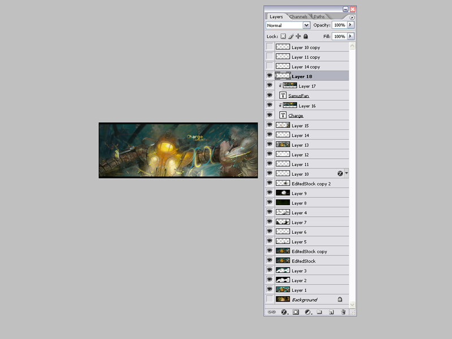Image resolution: width=452 pixels, height=339 pixels.
Task: Show the Background layer visibility
Action: [270, 299]
